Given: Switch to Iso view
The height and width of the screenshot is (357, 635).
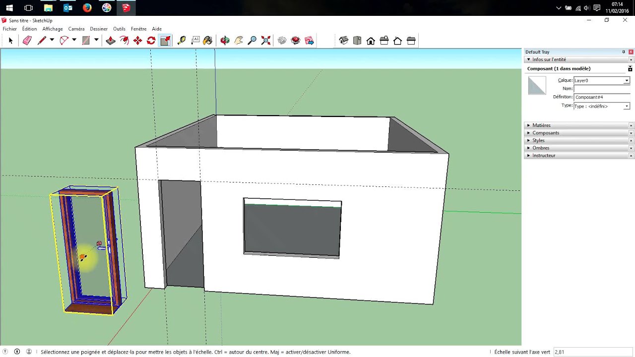Looking at the screenshot, I should pos(344,41).
